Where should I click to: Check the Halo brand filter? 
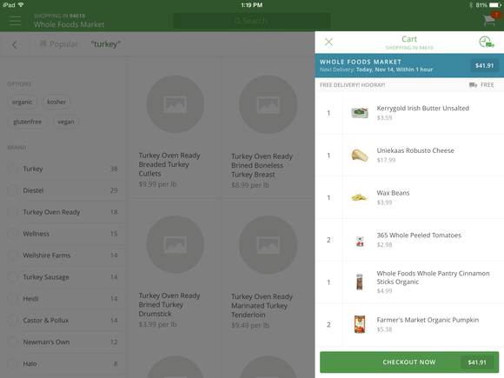coord(13,363)
